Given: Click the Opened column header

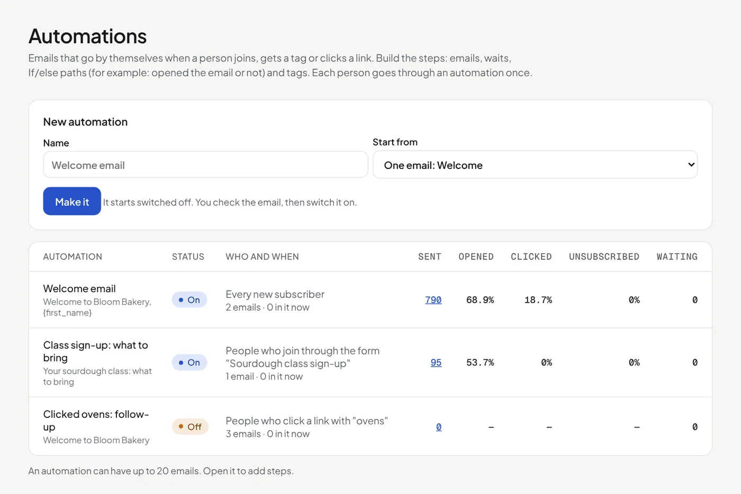Looking at the screenshot, I should pos(476,257).
